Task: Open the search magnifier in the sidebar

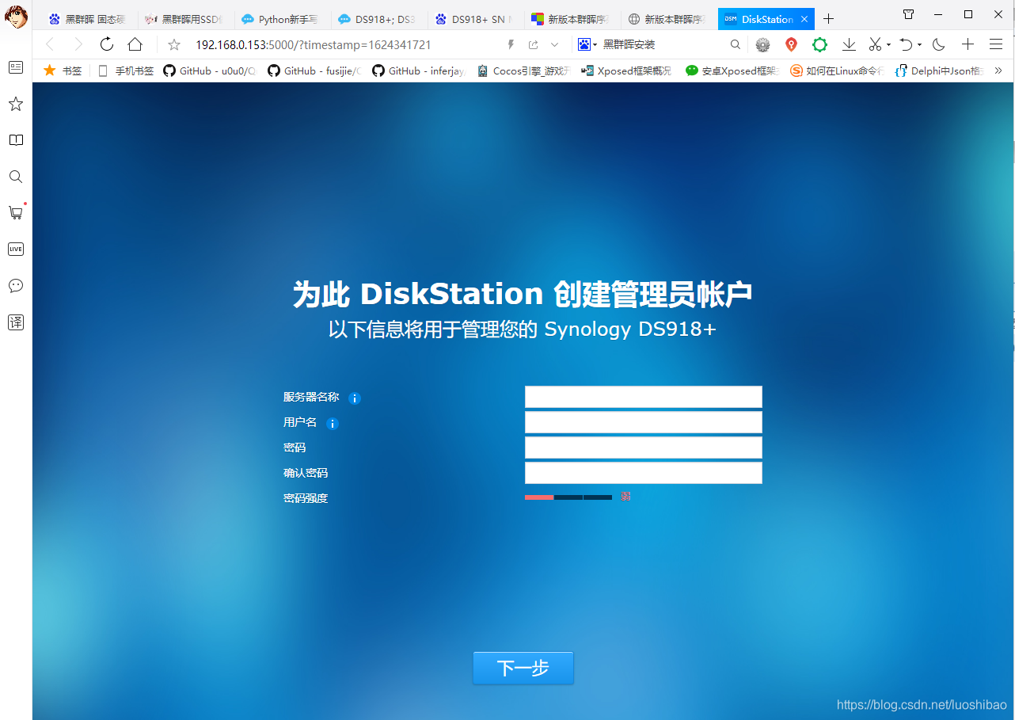Action: (16, 177)
